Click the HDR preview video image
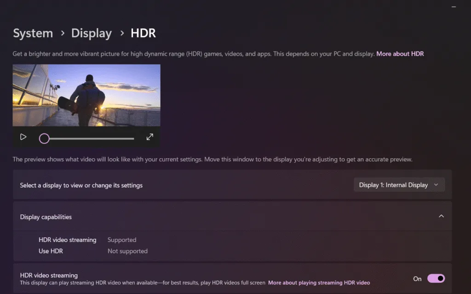This screenshot has height=294, width=471. (86, 95)
